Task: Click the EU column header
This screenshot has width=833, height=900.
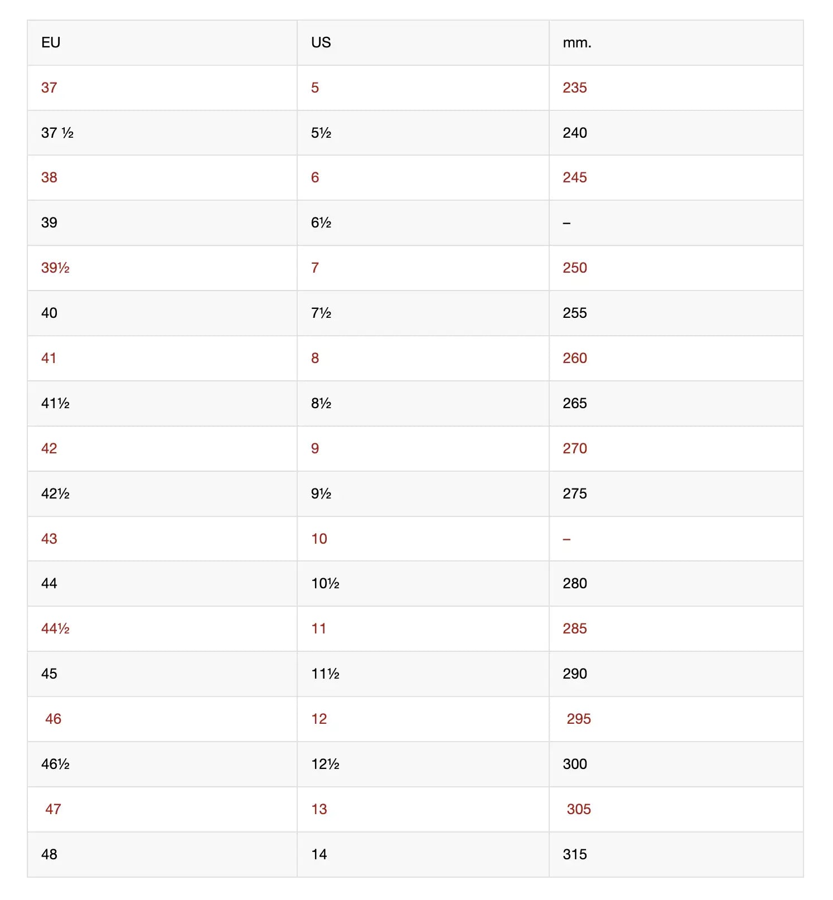Action: [x=51, y=42]
